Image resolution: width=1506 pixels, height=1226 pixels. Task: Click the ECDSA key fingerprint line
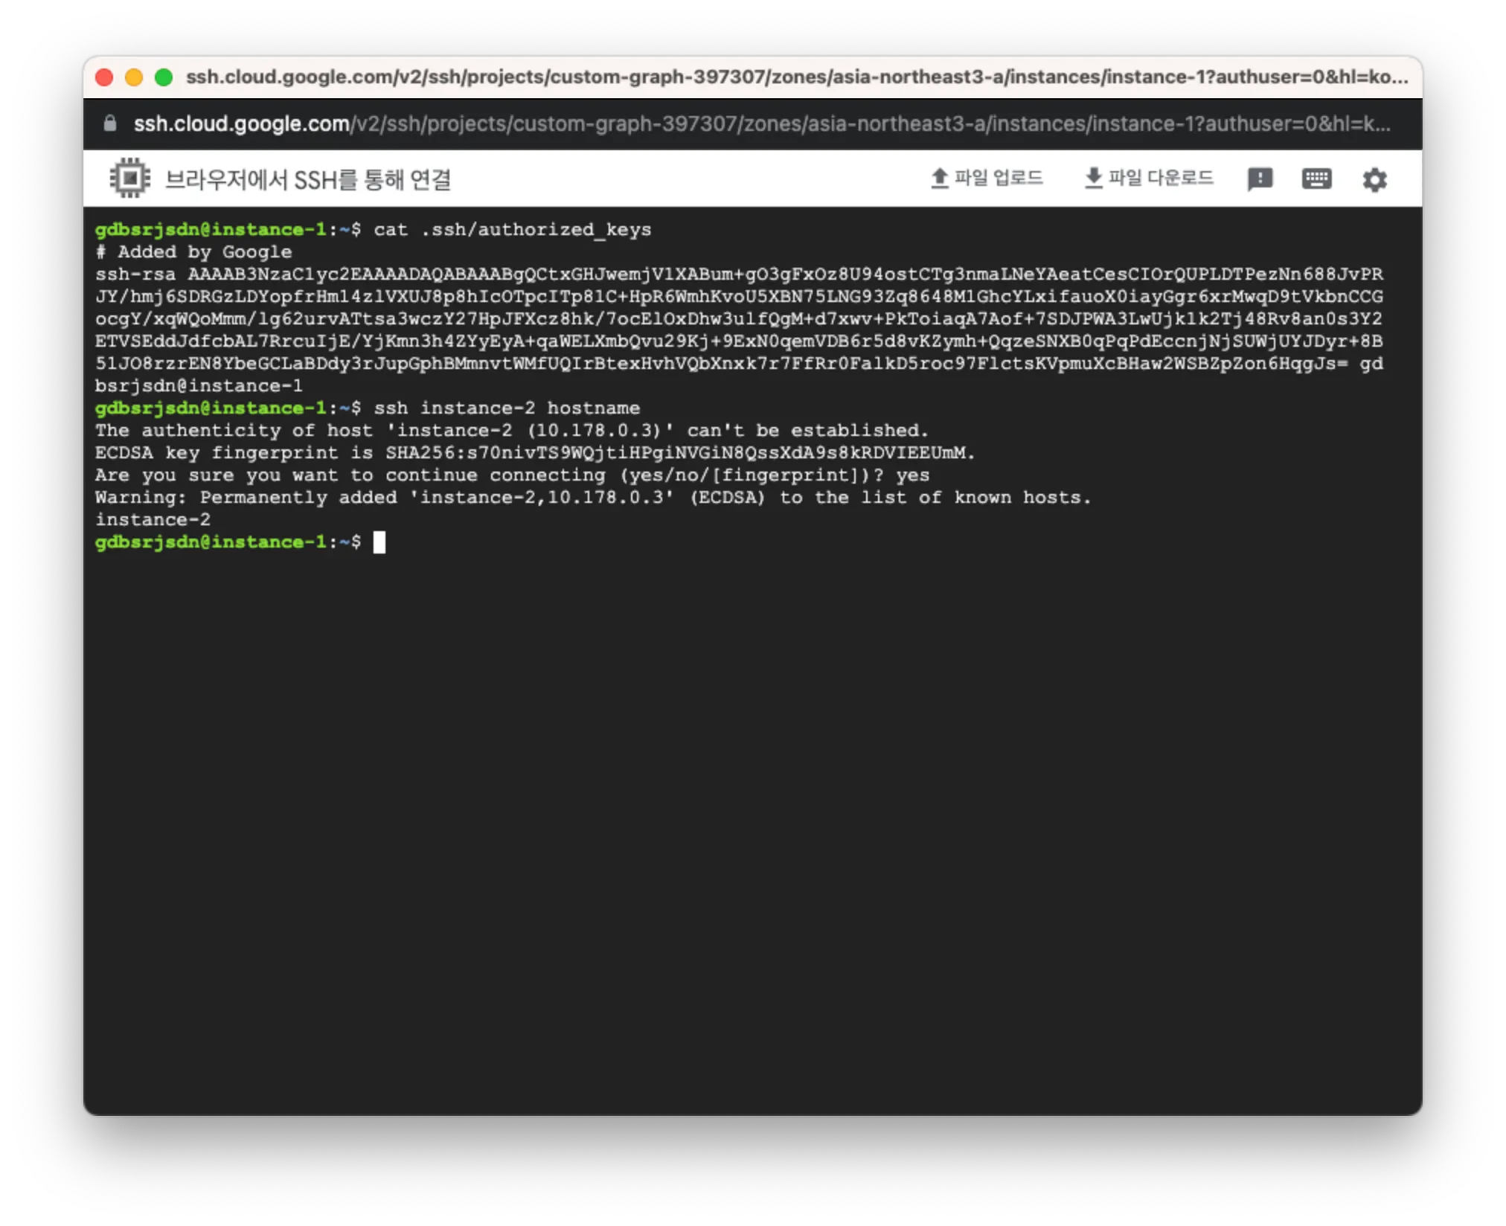coord(534,453)
